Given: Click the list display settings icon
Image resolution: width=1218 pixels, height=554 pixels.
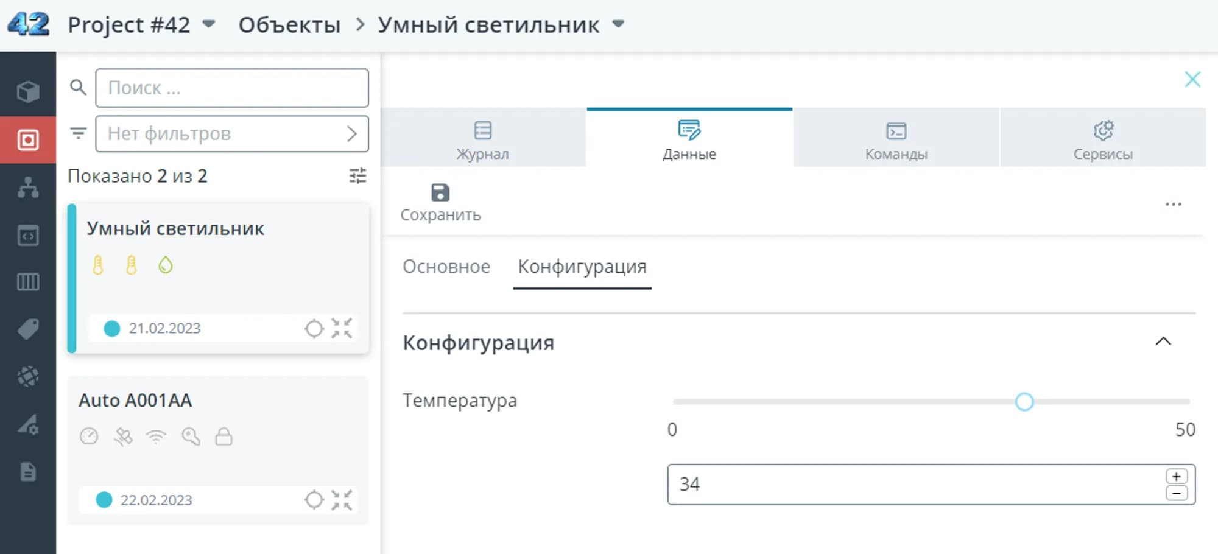Looking at the screenshot, I should [357, 176].
